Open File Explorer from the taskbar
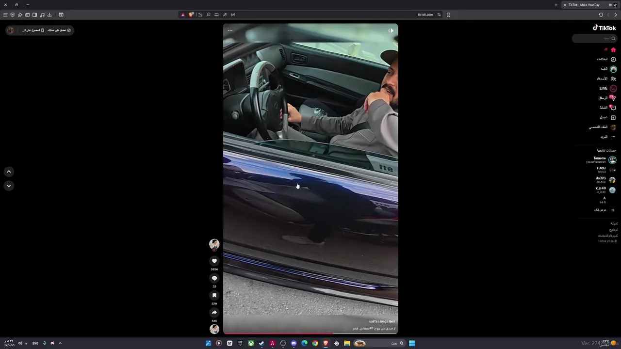This screenshot has width=621, height=349. 347,343
